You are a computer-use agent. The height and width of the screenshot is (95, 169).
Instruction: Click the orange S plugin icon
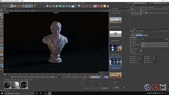105,6
